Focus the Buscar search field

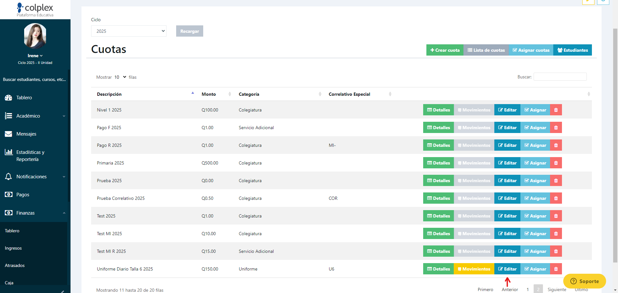click(x=560, y=77)
